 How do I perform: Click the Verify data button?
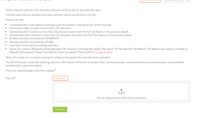60,110
